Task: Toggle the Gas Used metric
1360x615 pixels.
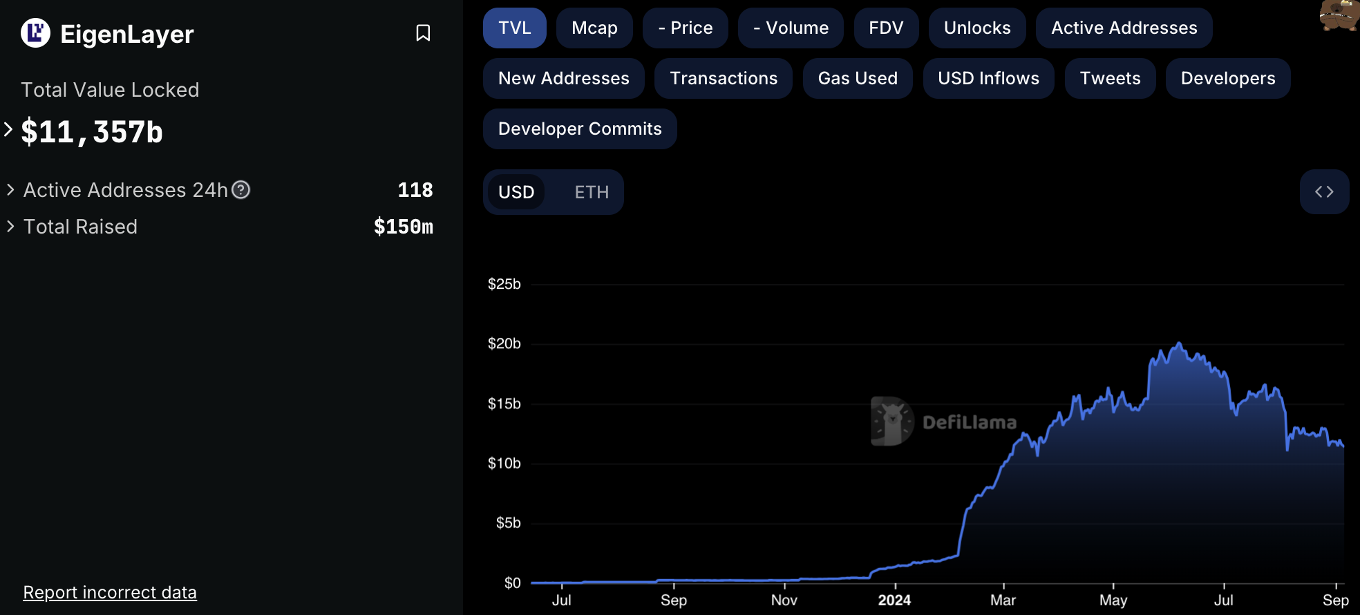Action: coord(858,79)
